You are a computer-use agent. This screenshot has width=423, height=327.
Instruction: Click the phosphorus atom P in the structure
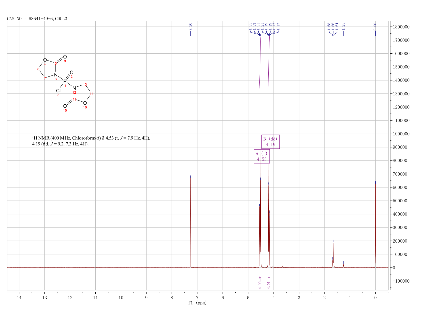(x=65, y=81)
